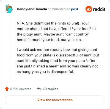Click the "reddit" wordmark text
The width and height of the screenshot is (110, 109).
99,9
